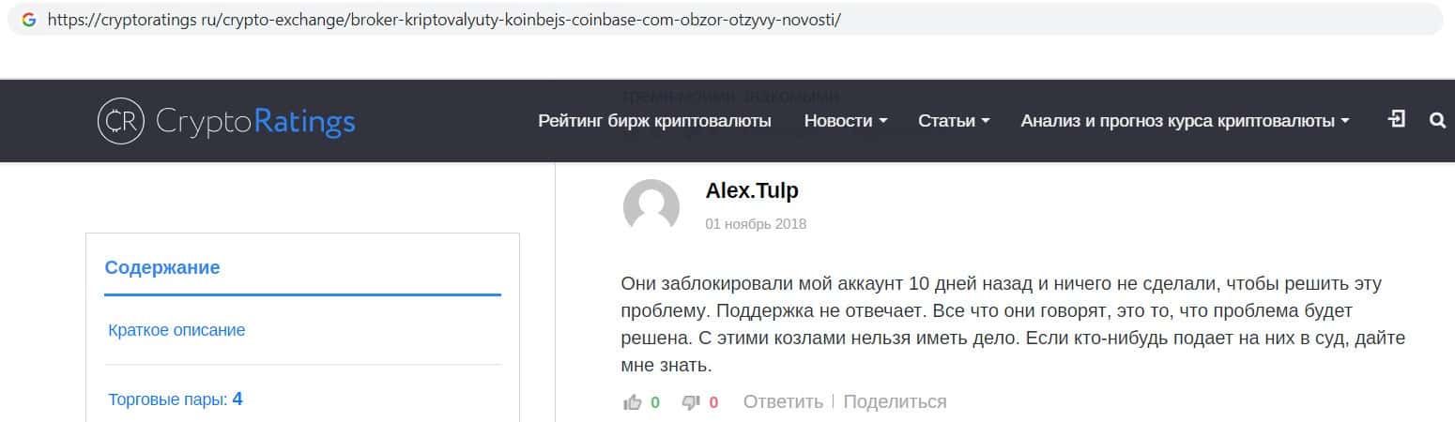
Task: Jump to Торговые пары section
Action: (175, 399)
